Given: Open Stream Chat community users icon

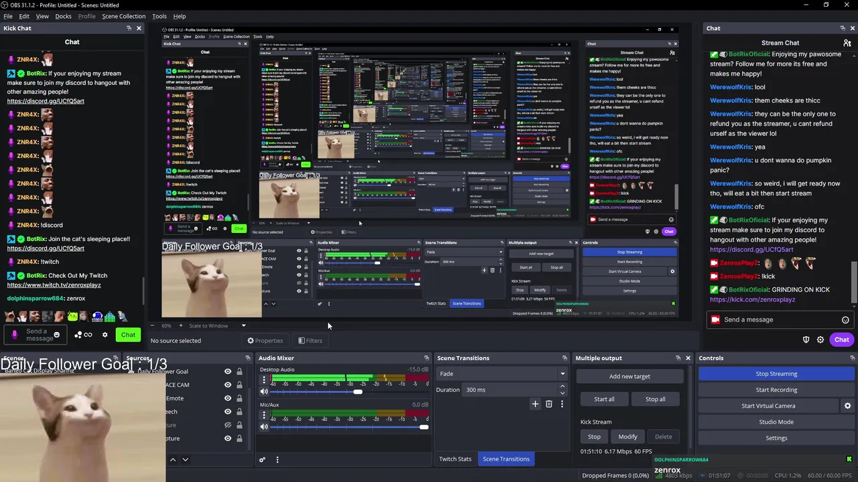Looking at the screenshot, I should pos(847,43).
